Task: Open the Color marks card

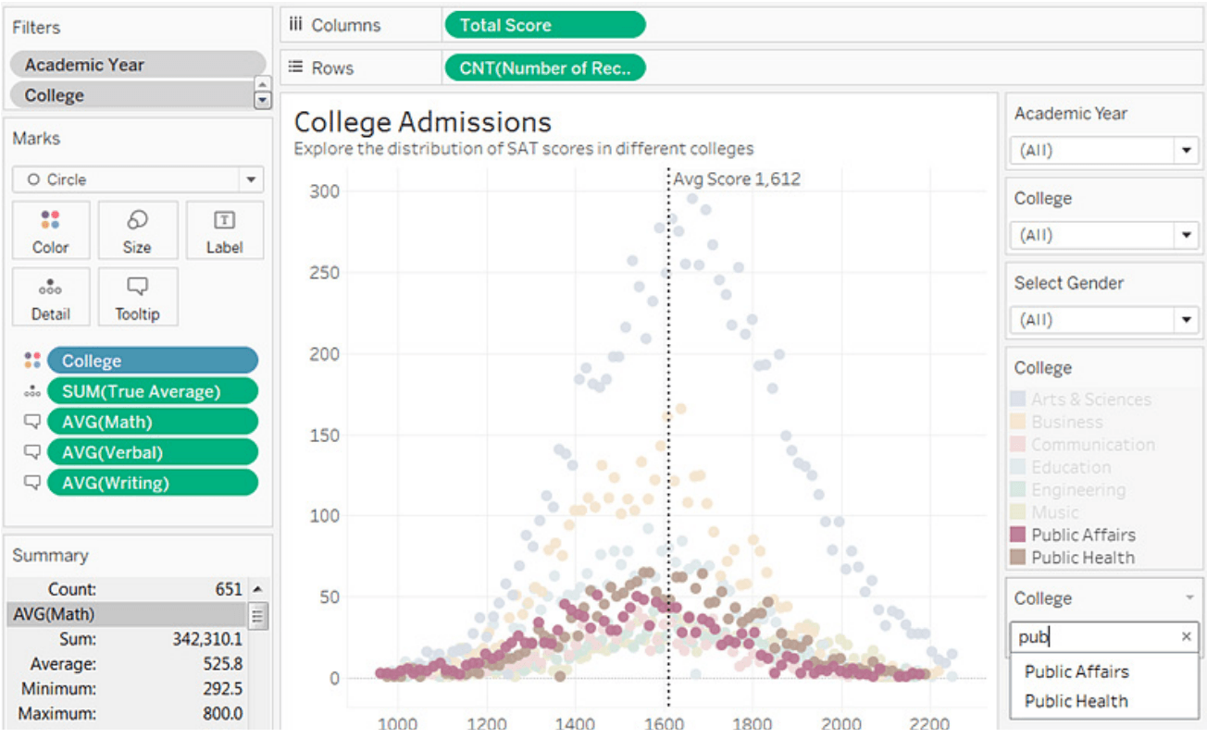Action: point(51,230)
